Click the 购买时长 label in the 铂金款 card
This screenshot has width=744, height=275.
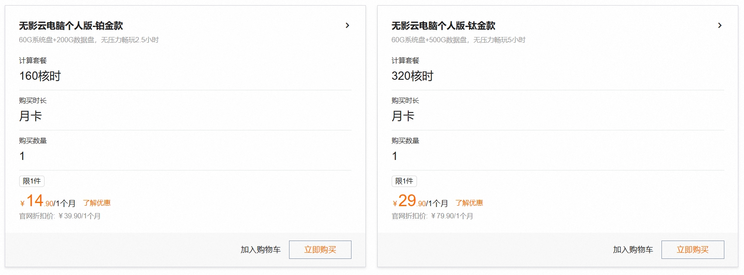coord(33,101)
